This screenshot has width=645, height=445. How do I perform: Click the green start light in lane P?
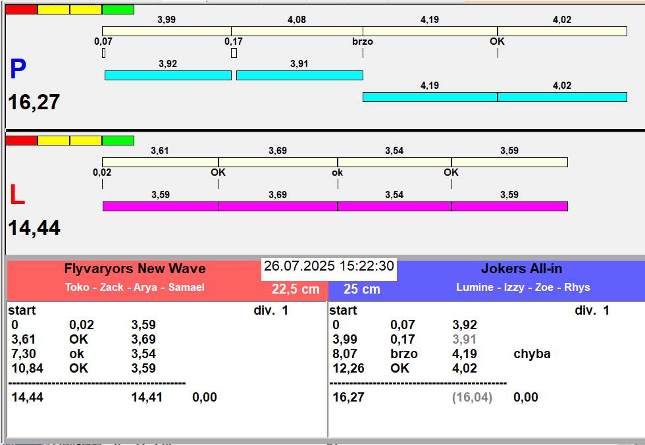coord(118,9)
